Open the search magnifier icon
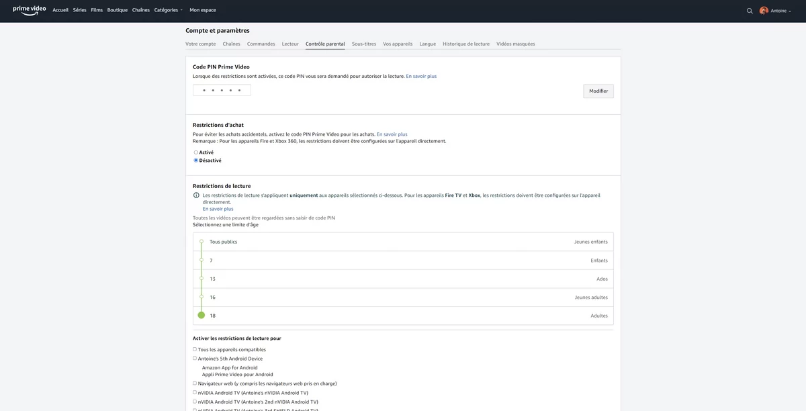This screenshot has height=411, width=806. 750,11
